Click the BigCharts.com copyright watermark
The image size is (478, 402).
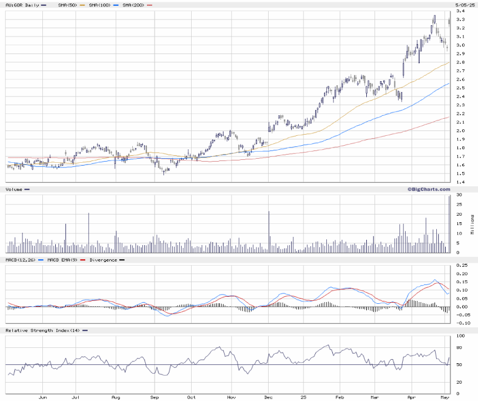pyautogui.click(x=427, y=189)
